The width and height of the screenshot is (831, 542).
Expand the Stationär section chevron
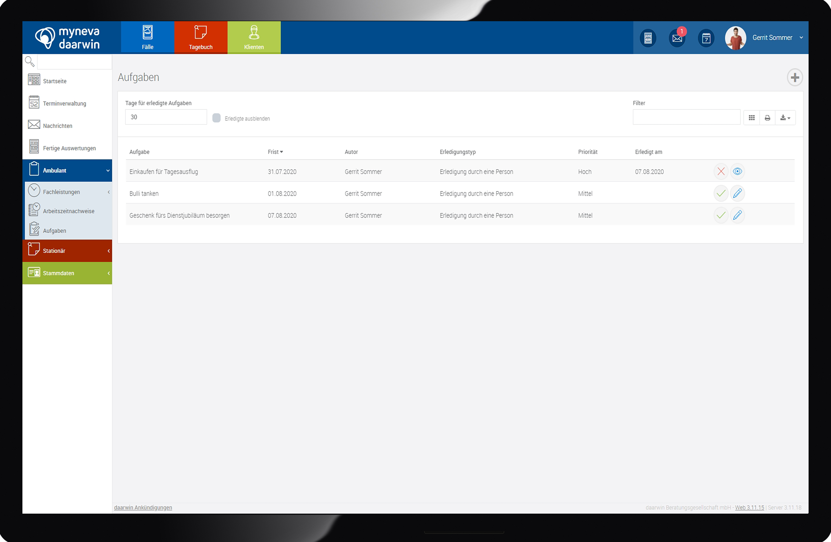(x=109, y=251)
